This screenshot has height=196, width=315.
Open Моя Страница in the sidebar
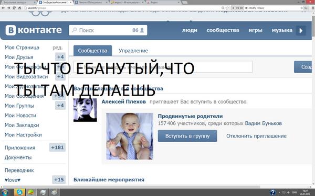pos(22,48)
